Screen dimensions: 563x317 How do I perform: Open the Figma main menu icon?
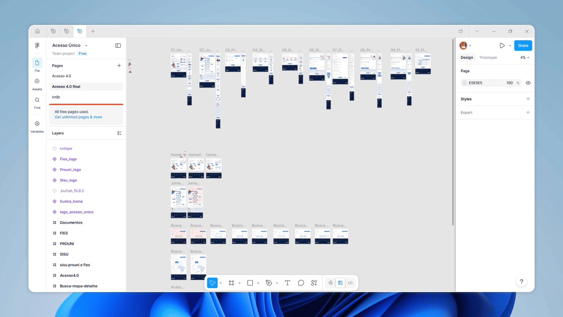[37, 45]
